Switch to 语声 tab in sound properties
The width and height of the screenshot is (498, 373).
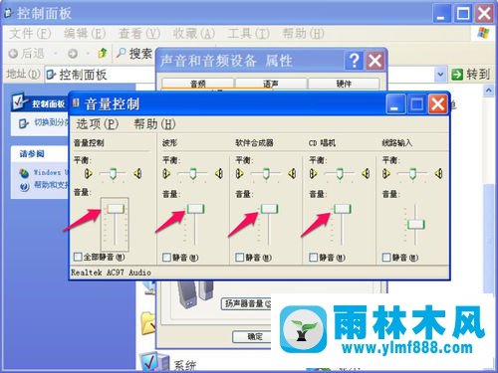[x=271, y=84]
